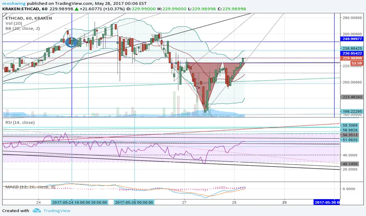Click the 2017-05-24 16:00:00 time label
The width and height of the screenshot is (366, 216).
(80, 203)
